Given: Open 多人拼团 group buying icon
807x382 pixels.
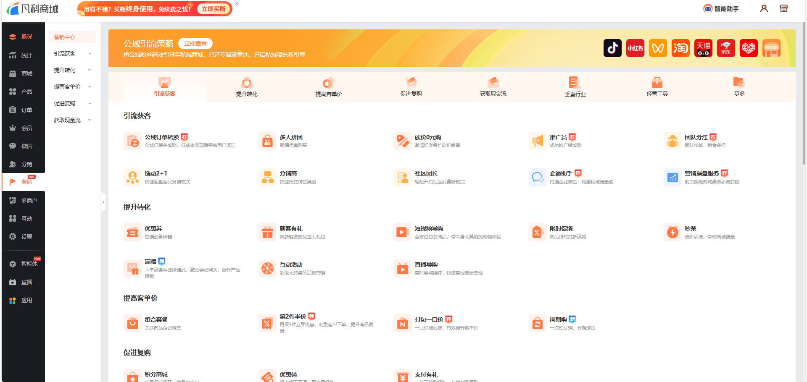Looking at the screenshot, I should click(267, 141).
